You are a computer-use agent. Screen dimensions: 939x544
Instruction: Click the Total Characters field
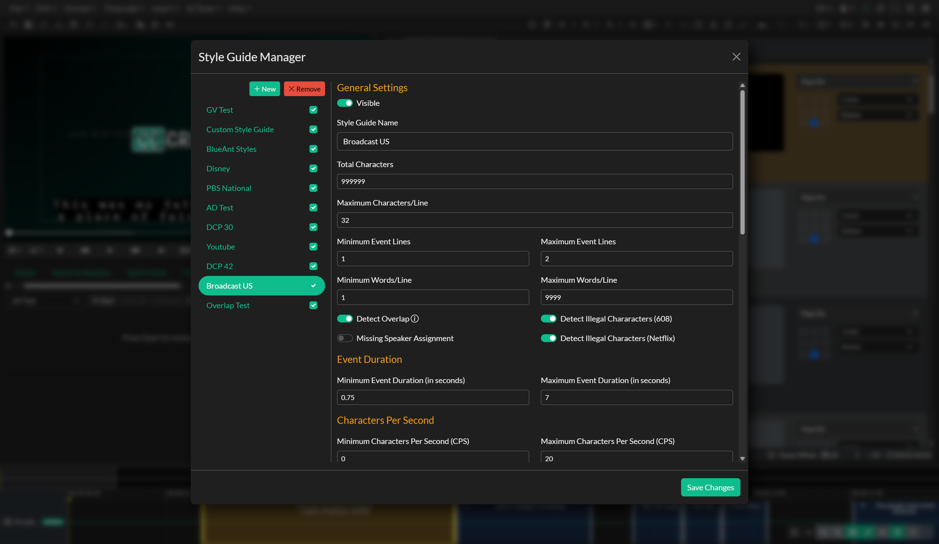534,181
